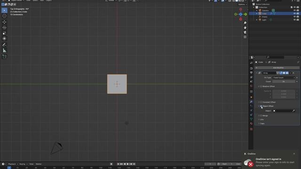Open the Physics properties tab
301x169 pixels.
click(x=251, y=110)
